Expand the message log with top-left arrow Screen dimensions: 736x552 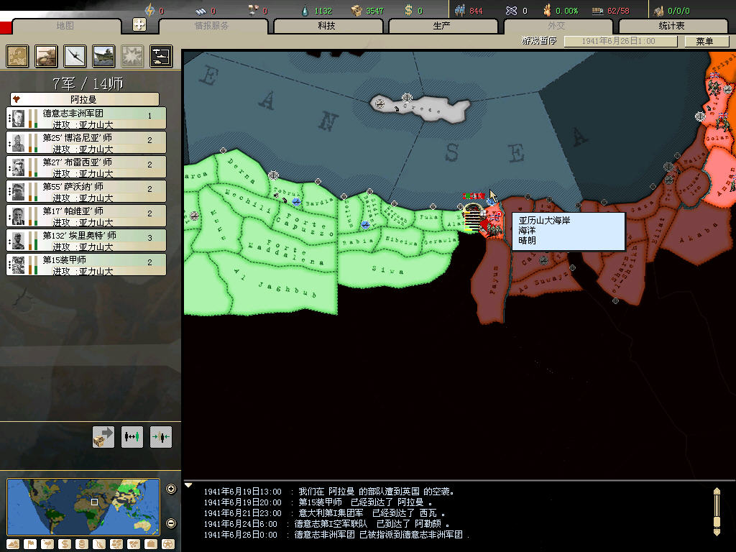[x=189, y=485]
